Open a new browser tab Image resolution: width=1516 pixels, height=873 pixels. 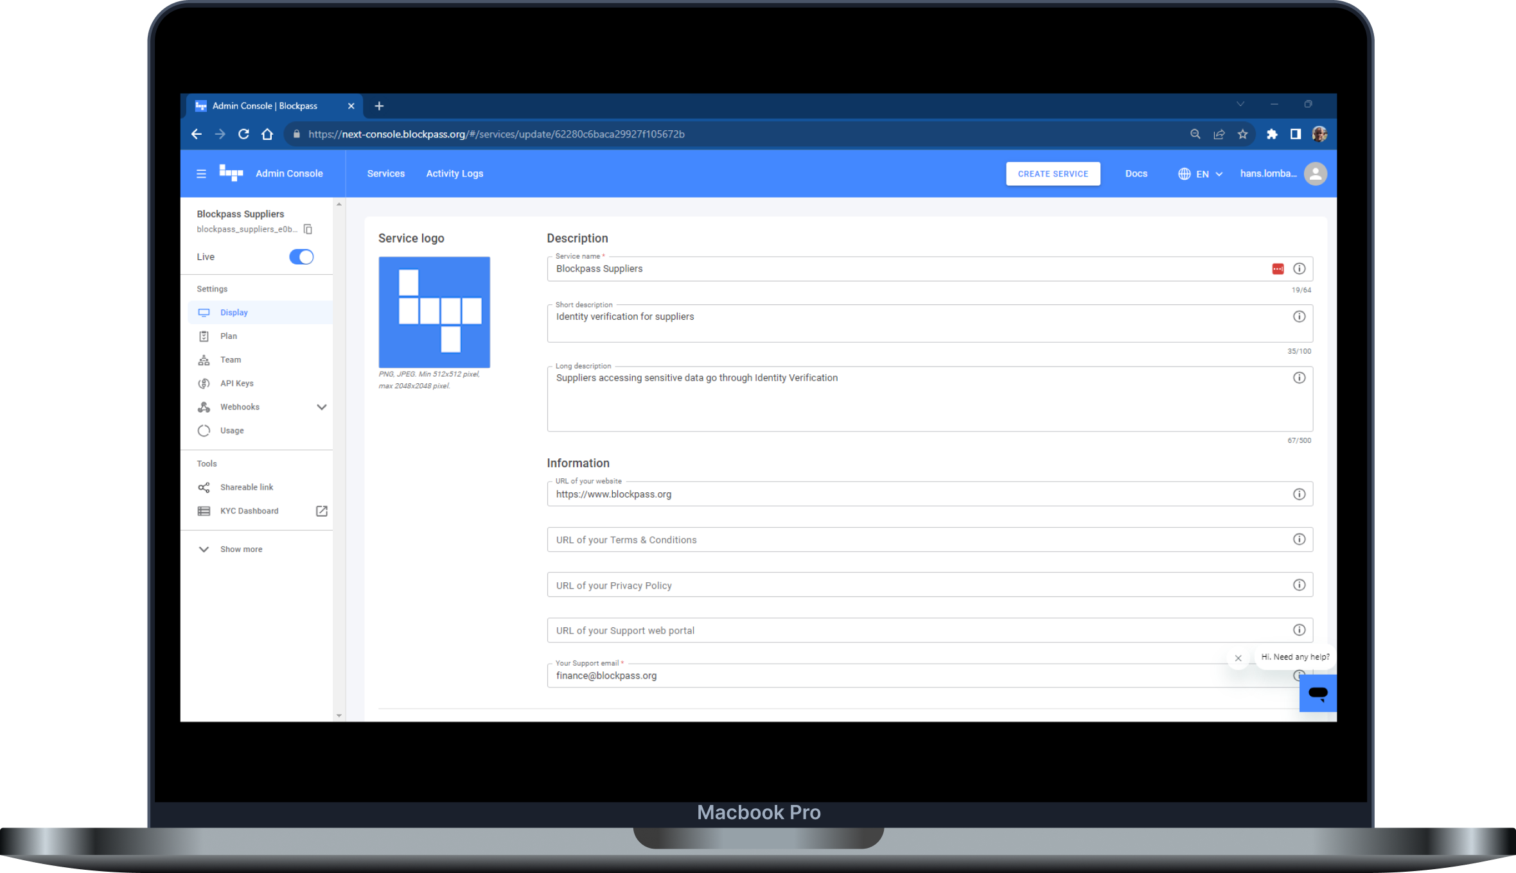(379, 106)
